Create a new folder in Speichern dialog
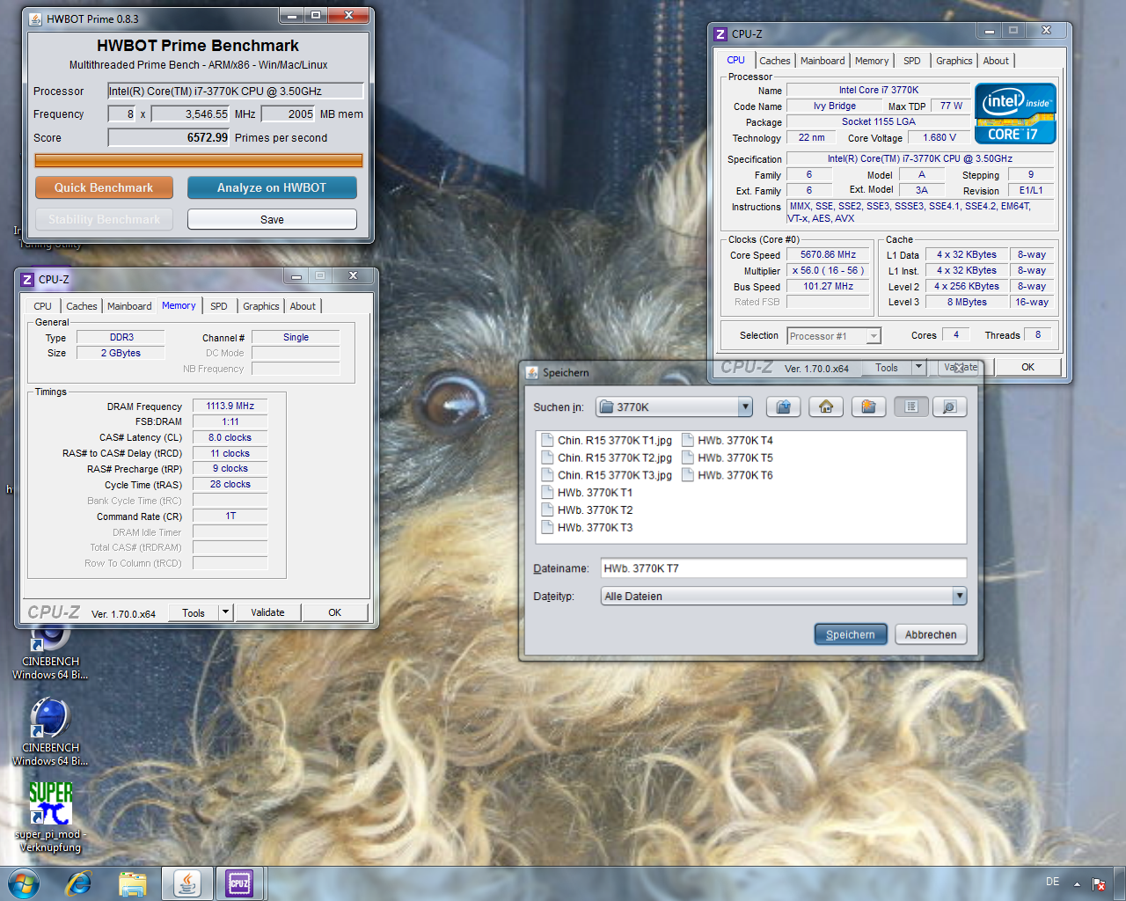This screenshot has height=901, width=1126. tap(868, 407)
